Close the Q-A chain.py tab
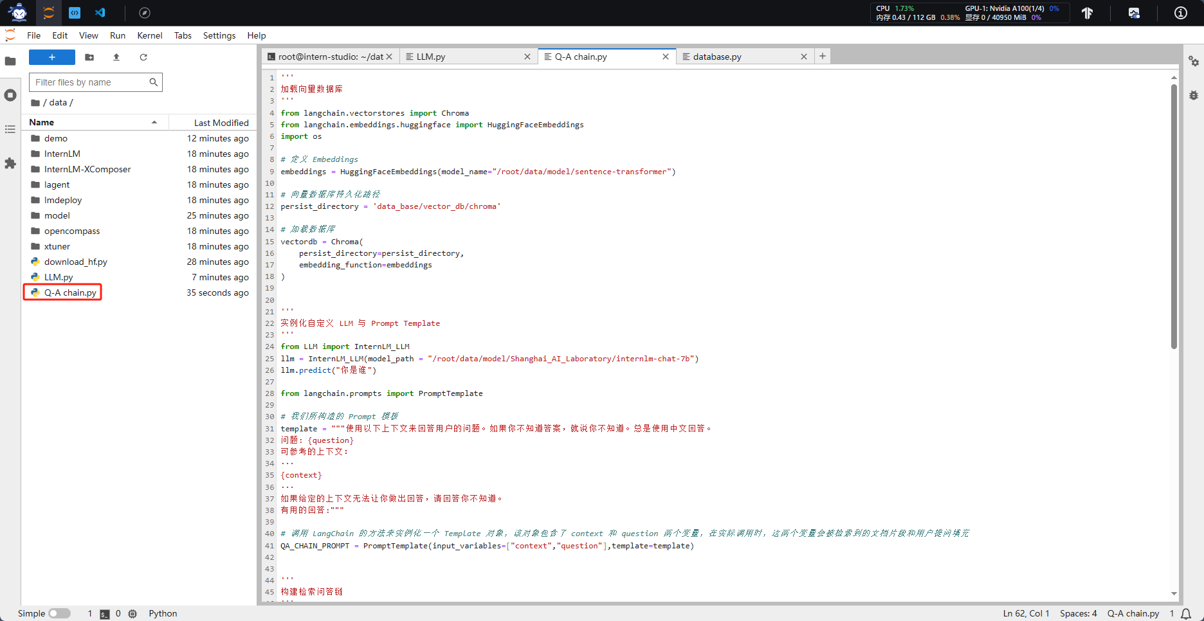 [666, 57]
